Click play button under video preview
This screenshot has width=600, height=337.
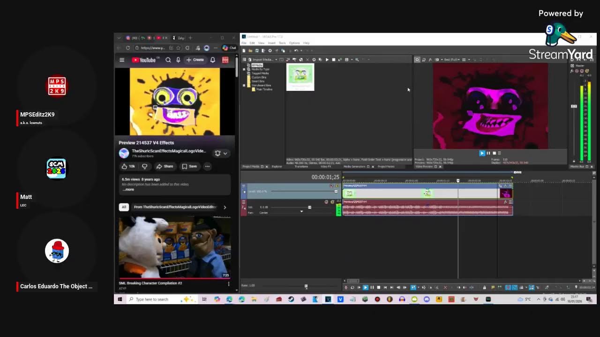point(482,153)
